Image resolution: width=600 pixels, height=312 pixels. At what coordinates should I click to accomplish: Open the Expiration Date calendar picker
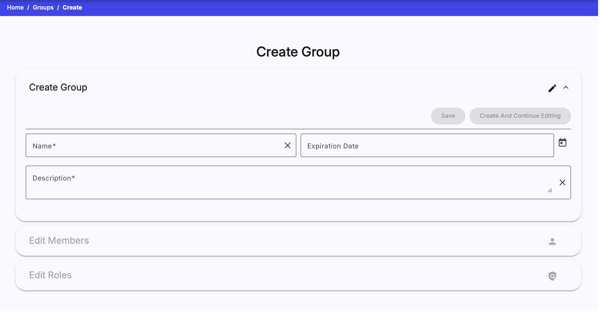pyautogui.click(x=562, y=143)
